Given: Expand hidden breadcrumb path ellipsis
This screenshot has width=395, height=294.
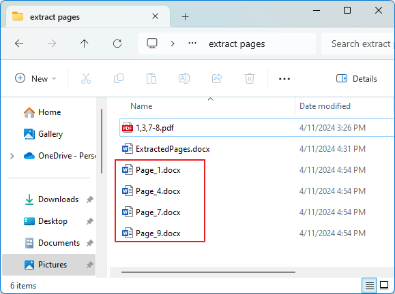Looking at the screenshot, I should (x=192, y=44).
